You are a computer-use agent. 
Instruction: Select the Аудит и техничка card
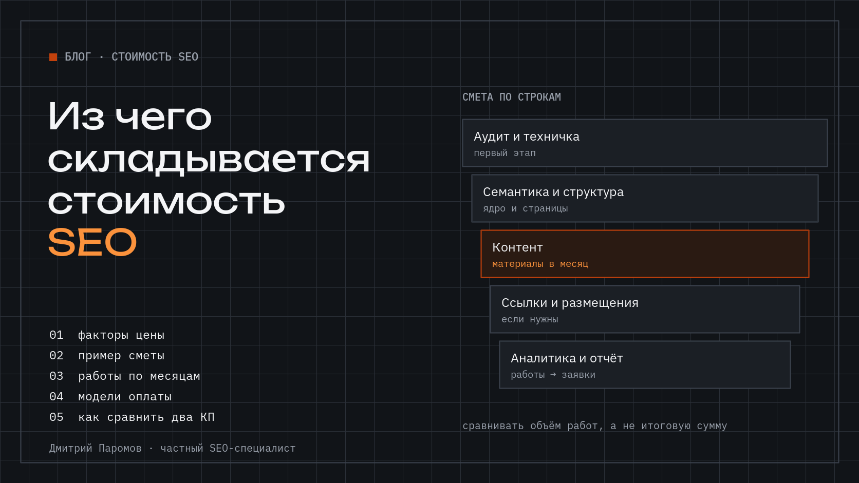(645, 143)
